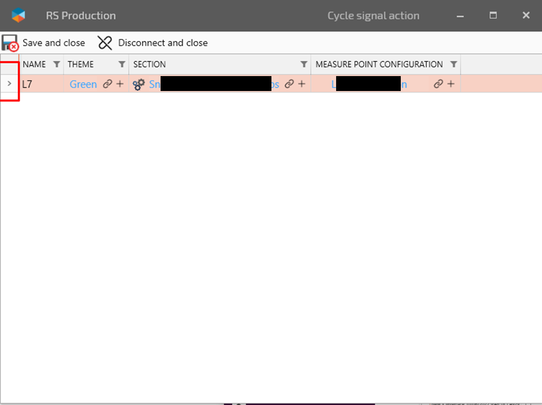The width and height of the screenshot is (542, 405).
Task: Click the link icon in the Section cell
Action: tap(289, 84)
